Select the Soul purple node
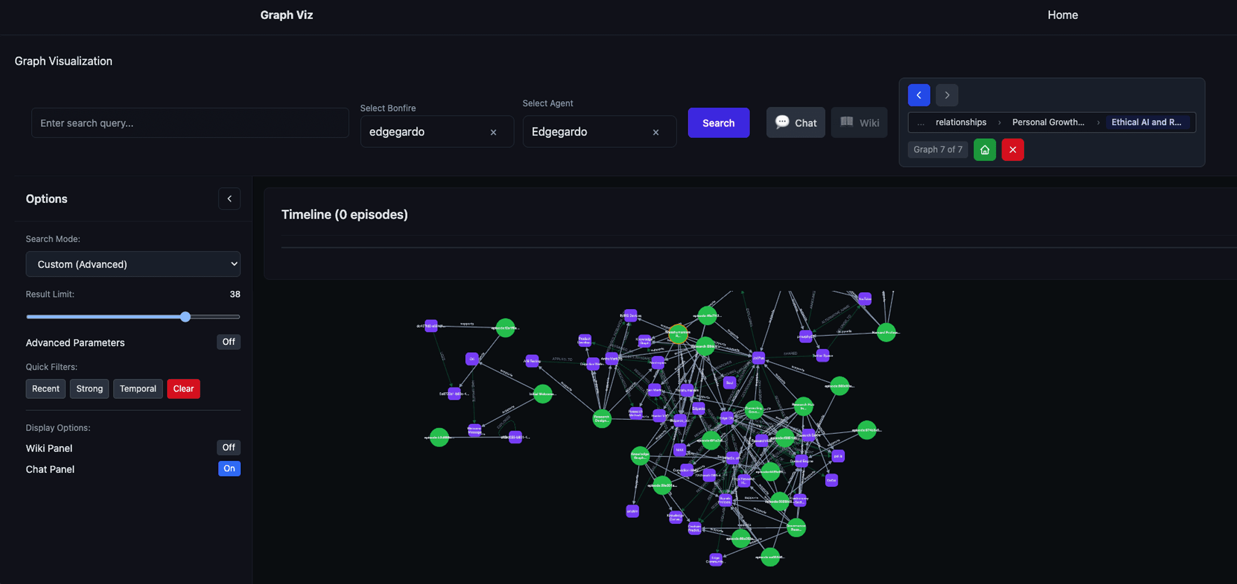Screen dimensions: 1237x584 (x=729, y=383)
